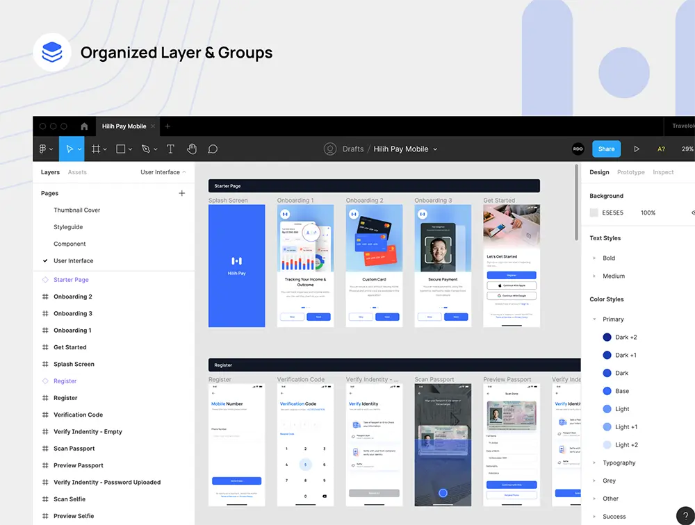Add a new page with plus icon
695x525 pixels.
pos(182,193)
